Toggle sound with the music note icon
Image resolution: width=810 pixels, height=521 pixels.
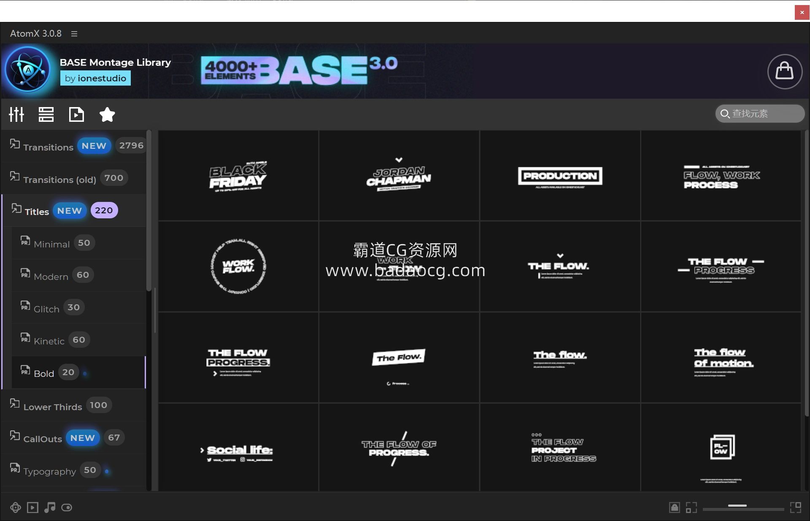50,508
